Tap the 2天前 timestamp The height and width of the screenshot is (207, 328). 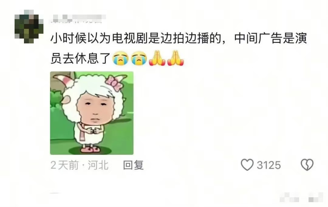point(64,165)
